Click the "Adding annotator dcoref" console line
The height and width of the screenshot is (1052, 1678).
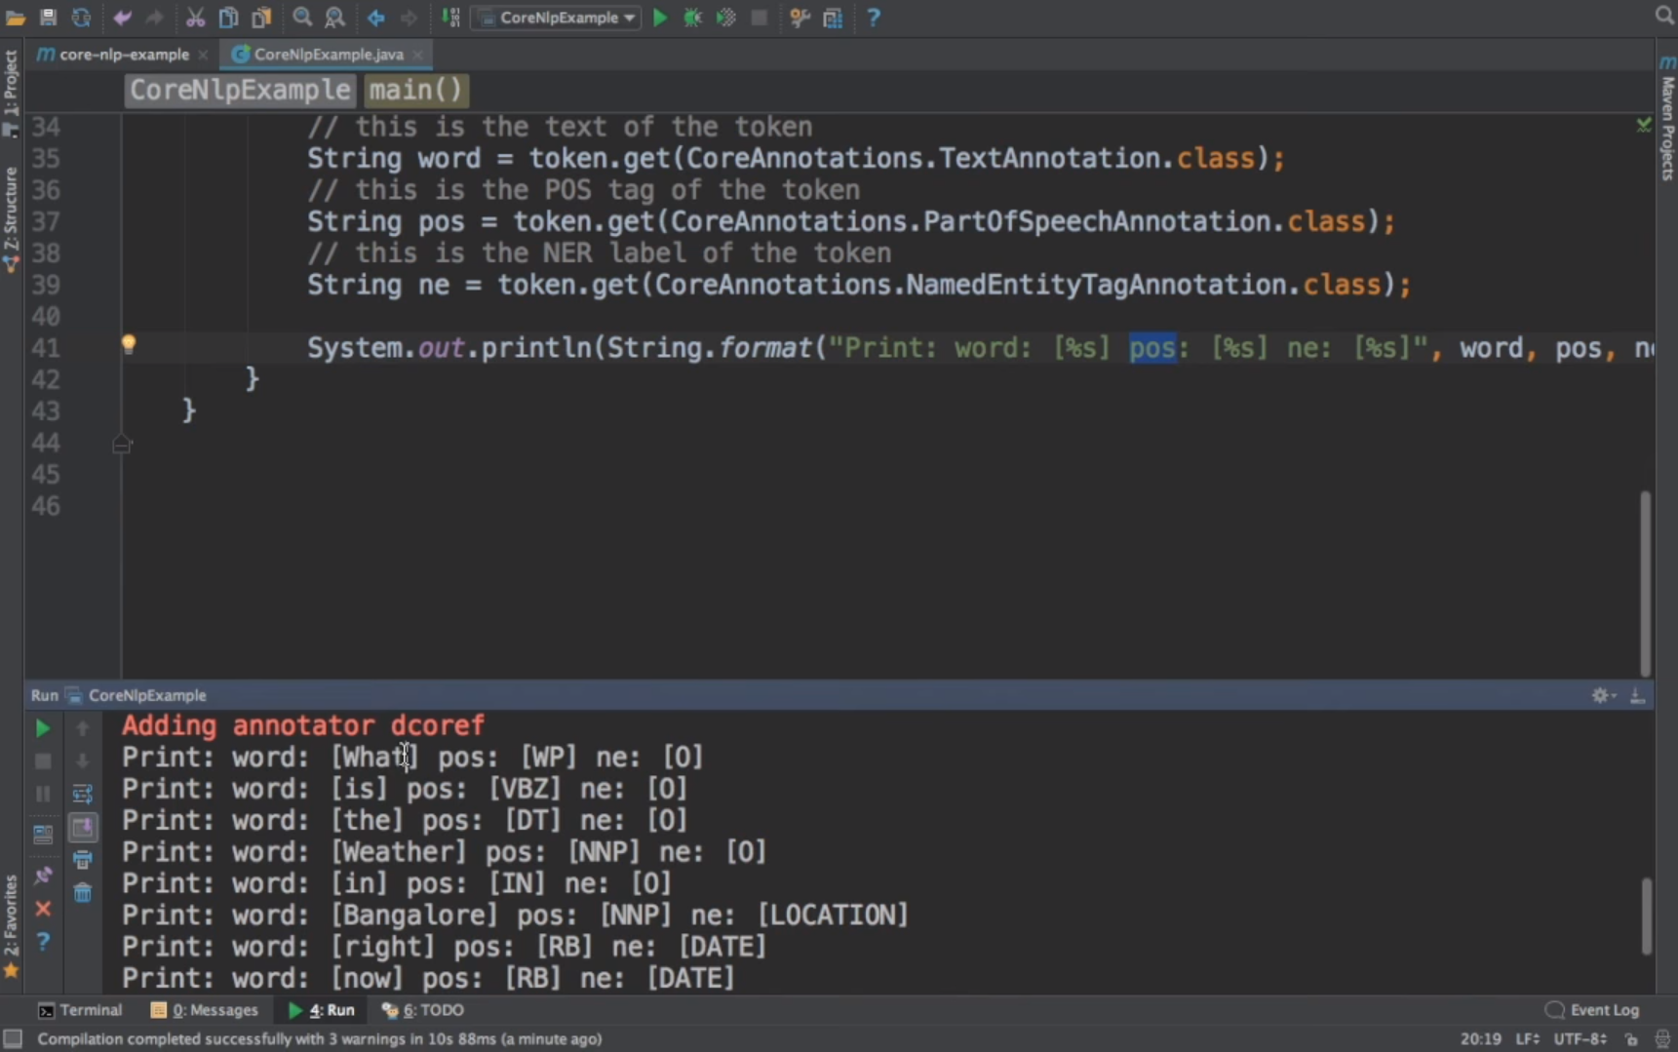[x=303, y=726]
